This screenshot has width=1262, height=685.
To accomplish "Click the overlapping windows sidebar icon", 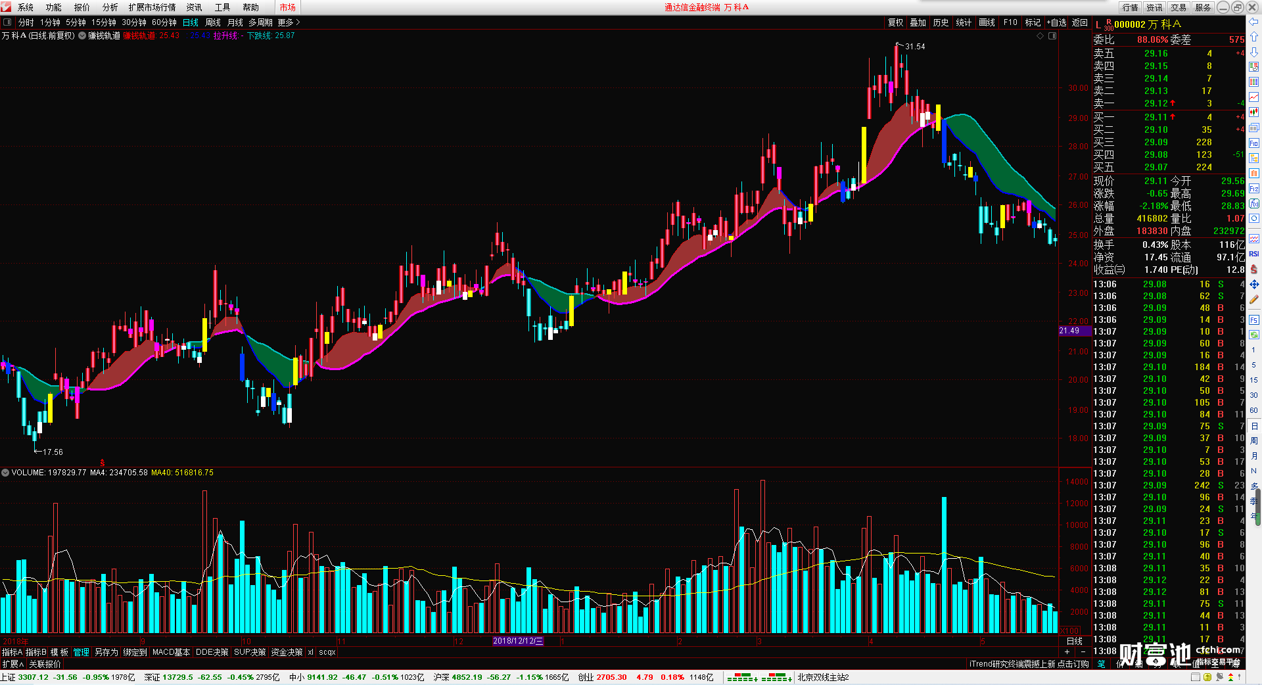I will click(1254, 128).
